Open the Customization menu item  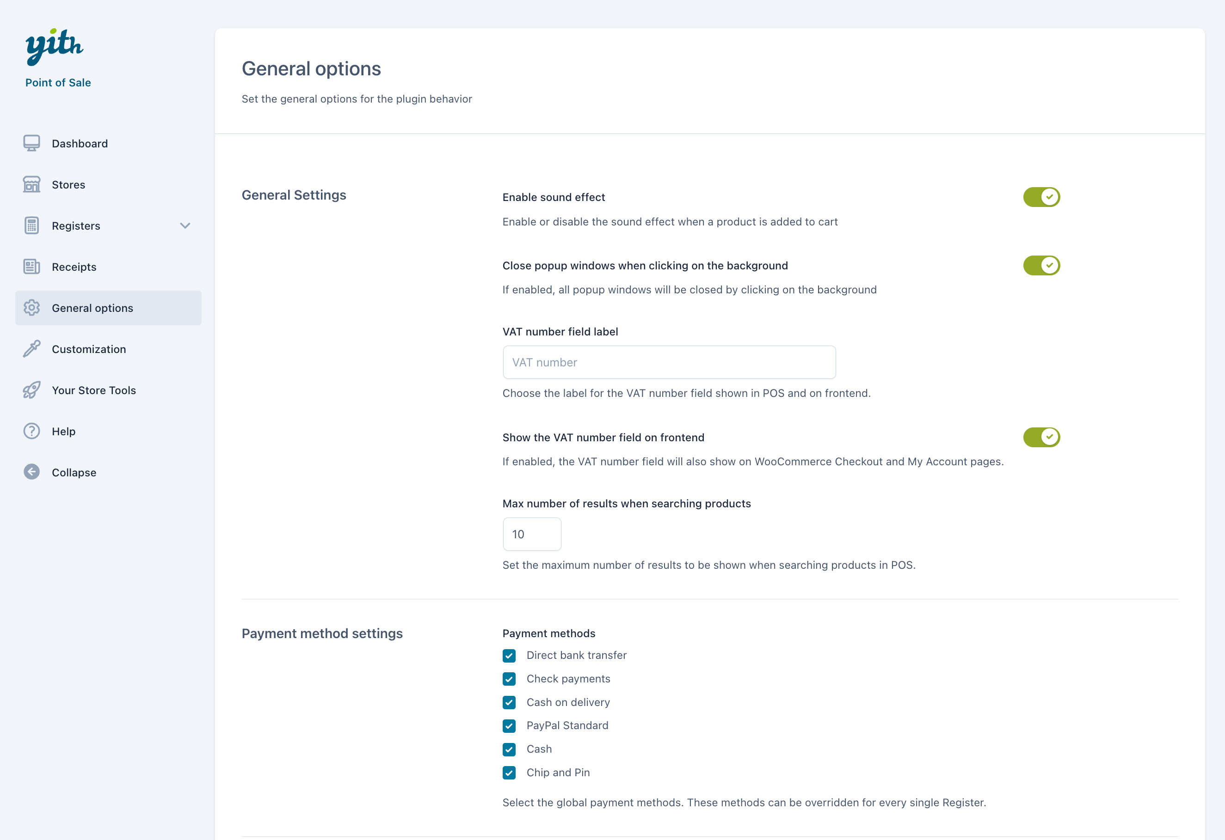88,349
